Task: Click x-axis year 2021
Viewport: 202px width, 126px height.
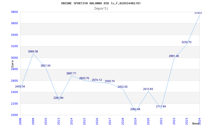Action: pos(161,121)
